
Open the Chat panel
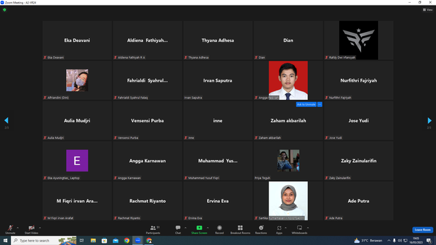click(x=178, y=229)
